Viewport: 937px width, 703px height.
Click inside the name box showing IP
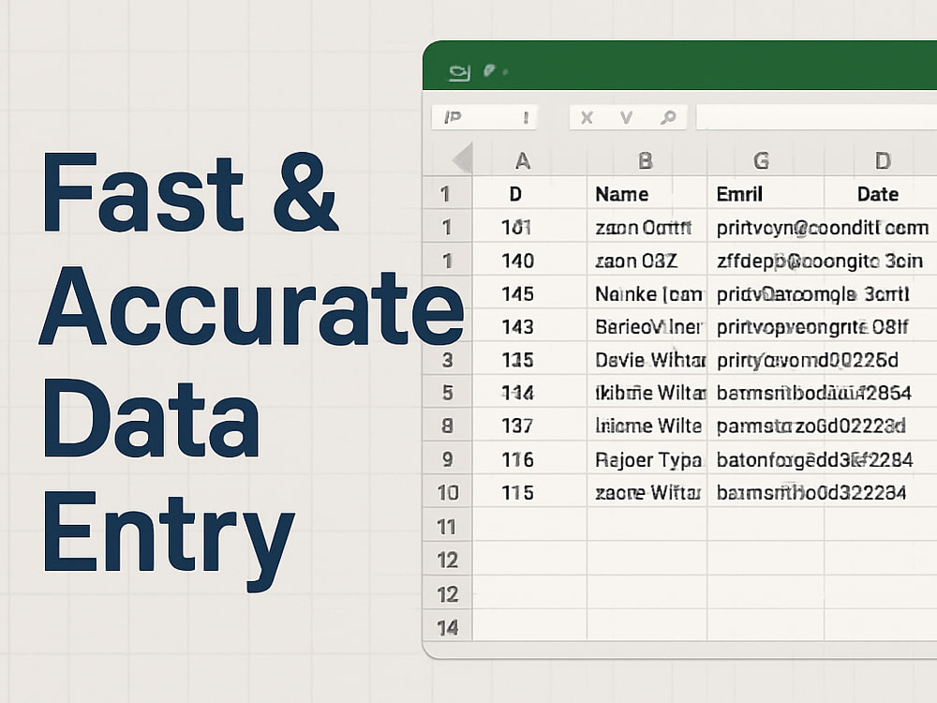point(484,117)
